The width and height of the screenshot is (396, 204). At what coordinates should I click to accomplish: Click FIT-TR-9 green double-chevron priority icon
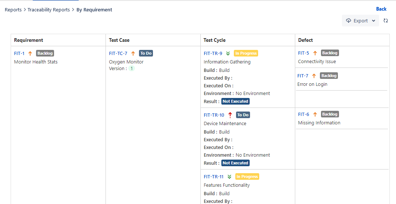click(228, 53)
